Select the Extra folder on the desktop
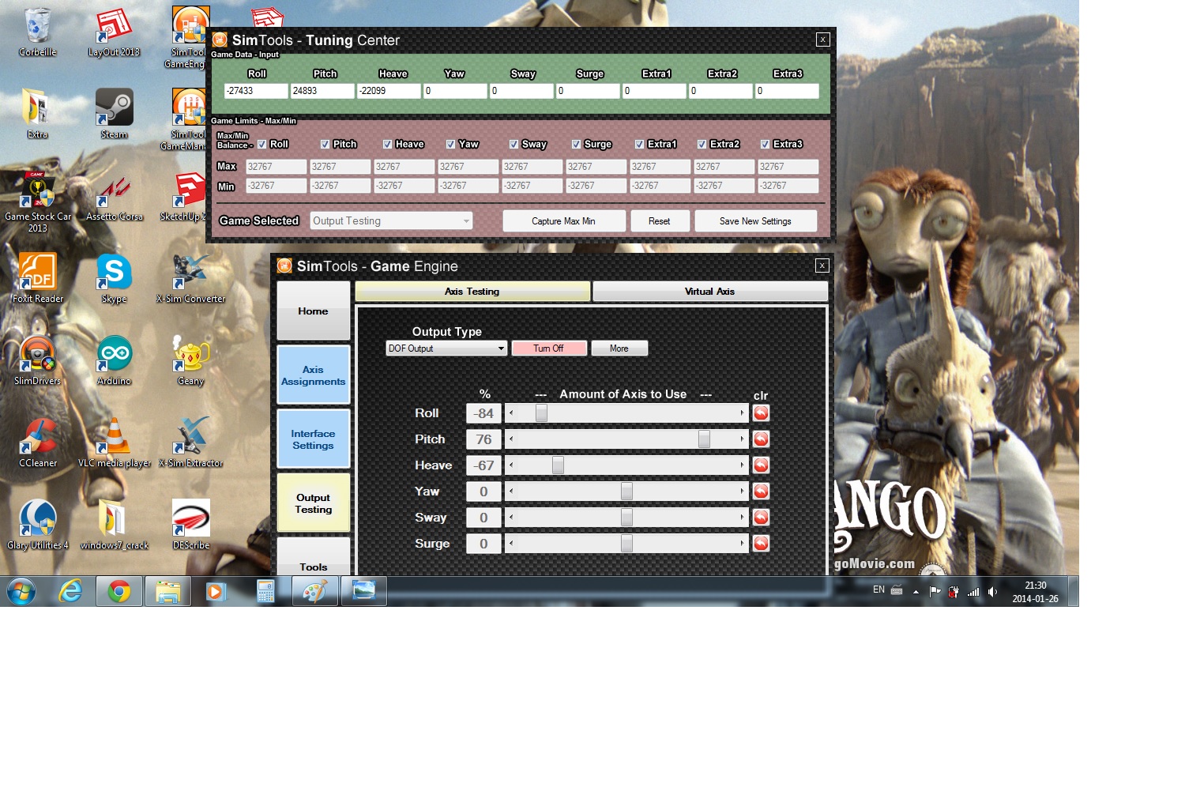This screenshot has width=1185, height=791. click(37, 114)
